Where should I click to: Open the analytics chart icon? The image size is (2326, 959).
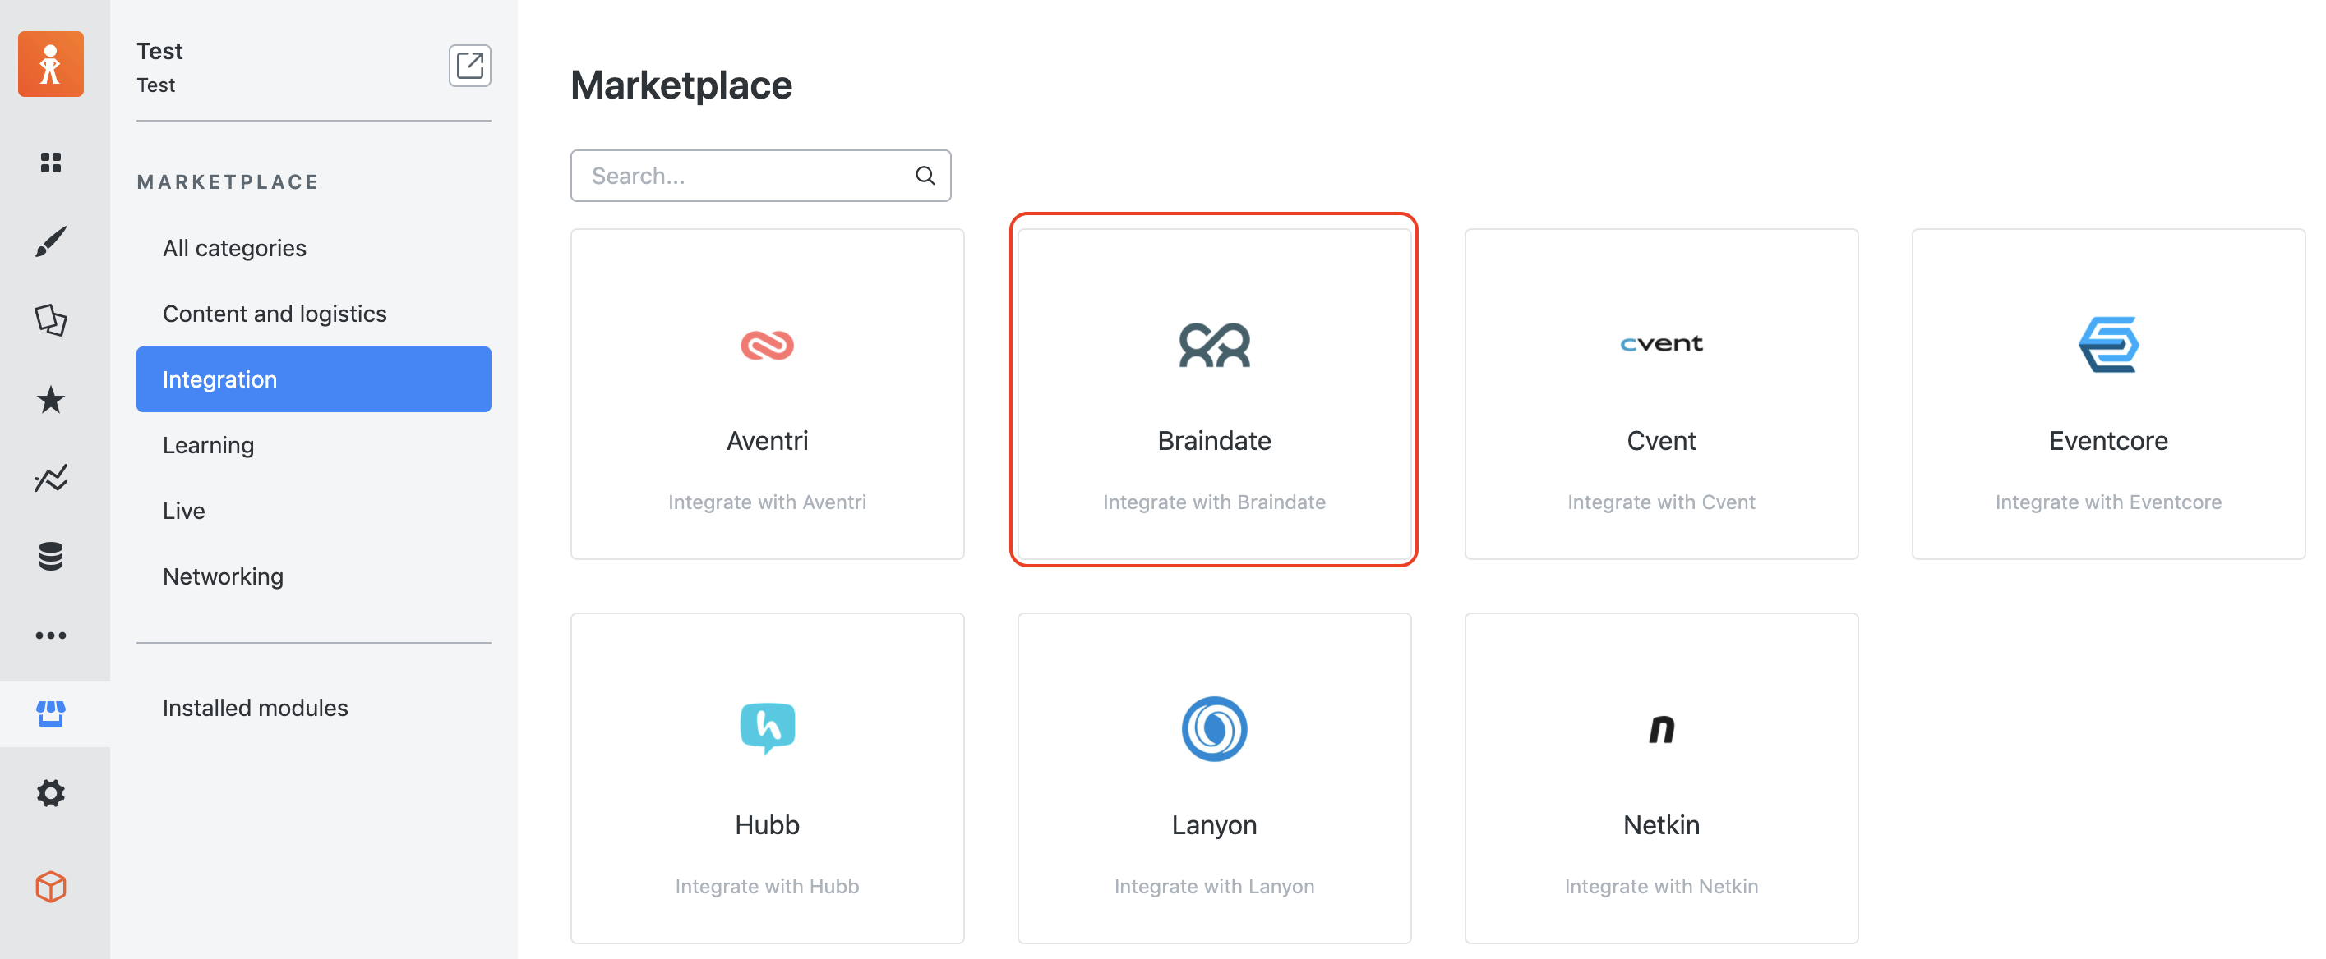[x=51, y=478]
